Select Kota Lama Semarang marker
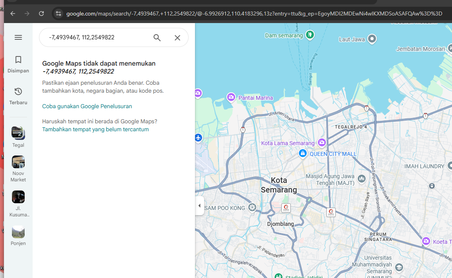The height and width of the screenshot is (278, 452). point(322,142)
